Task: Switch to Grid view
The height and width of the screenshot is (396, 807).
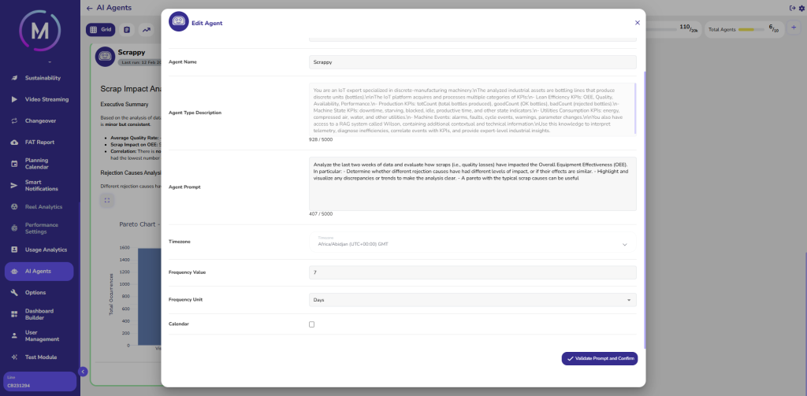Action: click(101, 30)
